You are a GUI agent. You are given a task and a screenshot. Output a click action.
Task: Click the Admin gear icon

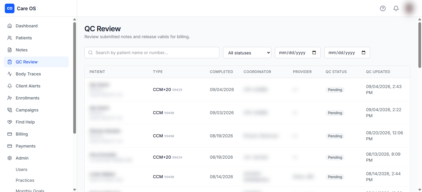[10, 158]
